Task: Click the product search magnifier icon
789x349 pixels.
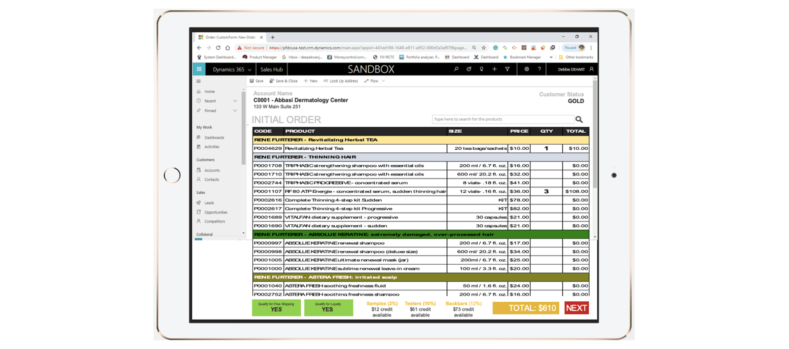Action: coord(579,119)
